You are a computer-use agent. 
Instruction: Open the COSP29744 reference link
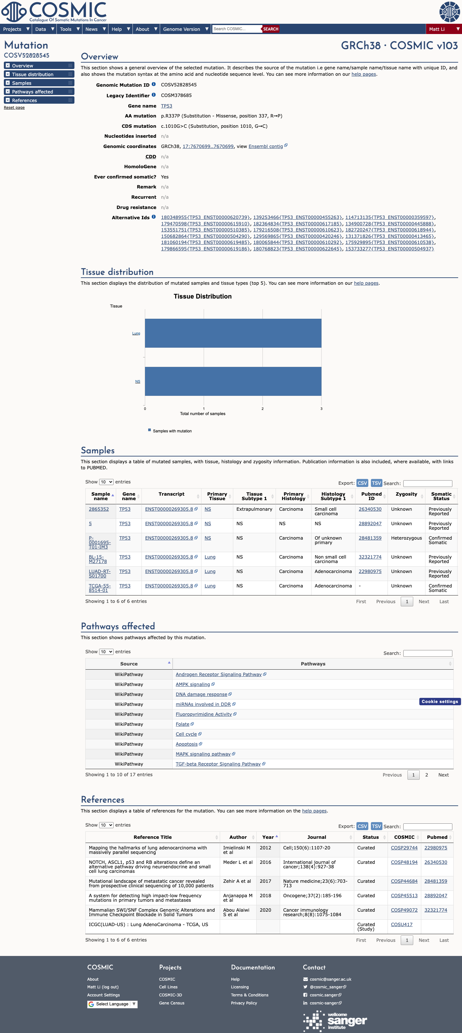[404, 848]
